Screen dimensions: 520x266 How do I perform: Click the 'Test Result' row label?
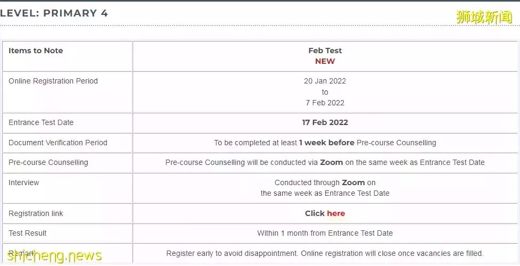point(28,233)
